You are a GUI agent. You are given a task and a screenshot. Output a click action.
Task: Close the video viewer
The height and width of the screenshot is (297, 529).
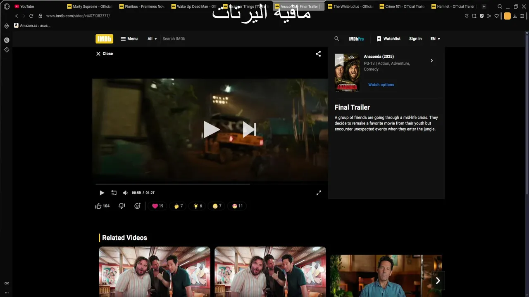coord(105,54)
